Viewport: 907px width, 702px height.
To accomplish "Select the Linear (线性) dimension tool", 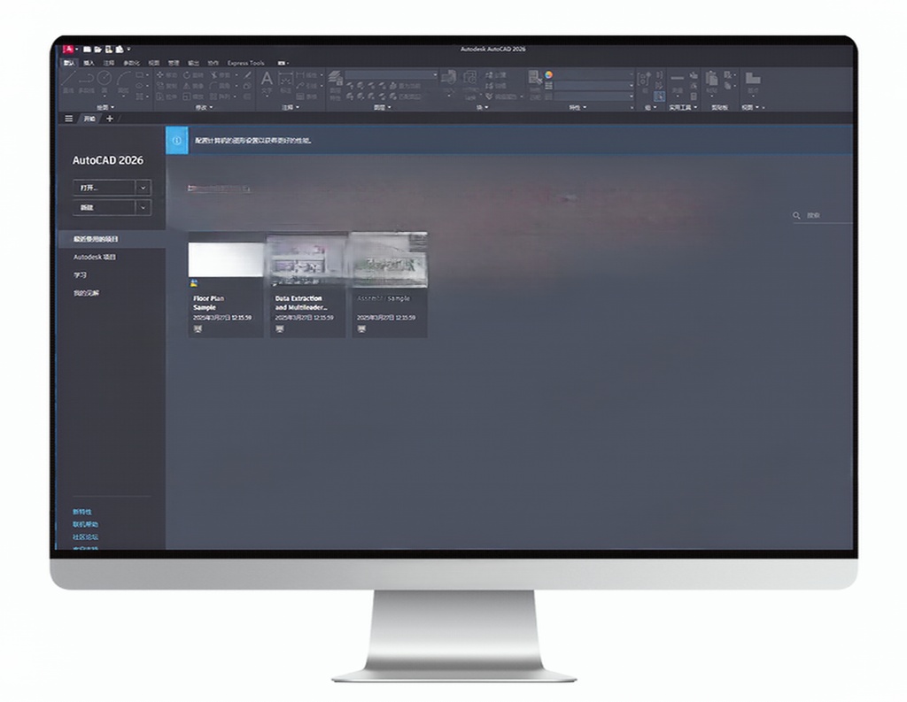I will (x=307, y=75).
